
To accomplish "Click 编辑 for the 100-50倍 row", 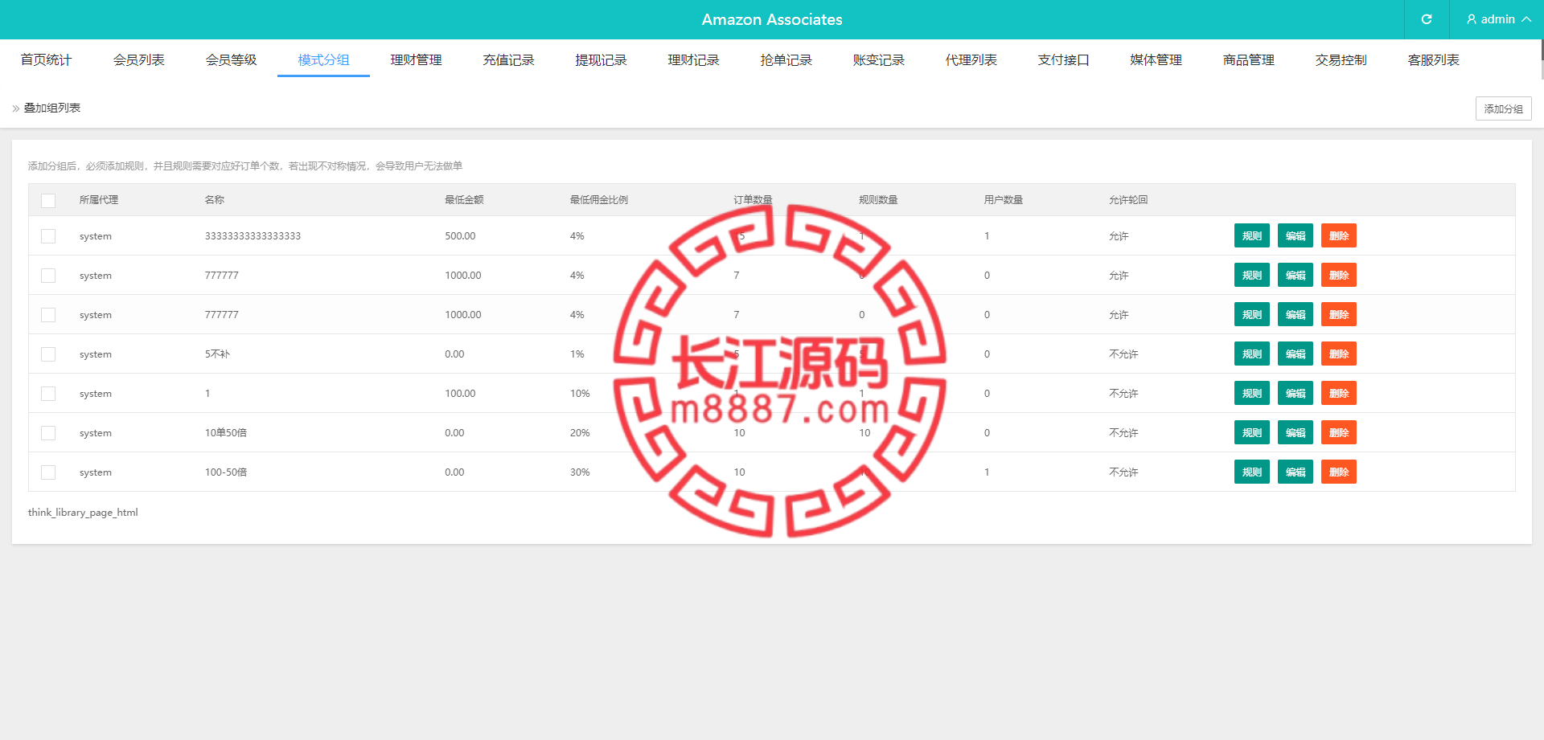I will (x=1296, y=472).
